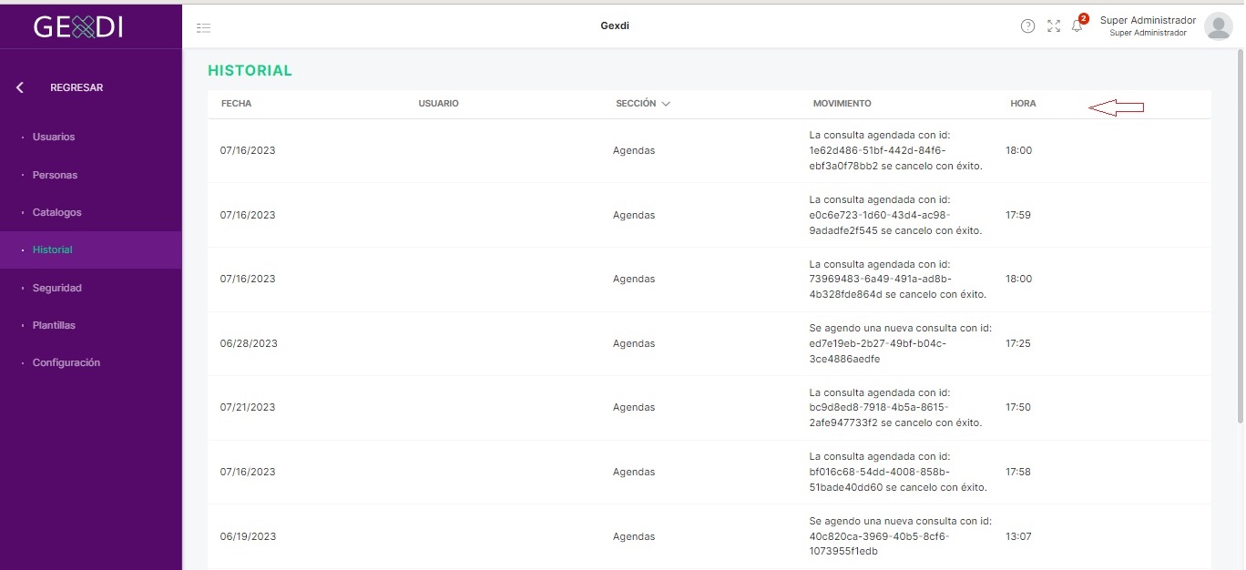Image resolution: width=1246 pixels, height=570 pixels.
Task: Click the page vertical scrollbar
Action: click(x=1240, y=237)
